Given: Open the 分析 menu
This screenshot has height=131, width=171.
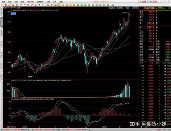Looking at the screenshot, I should pos(16,2).
